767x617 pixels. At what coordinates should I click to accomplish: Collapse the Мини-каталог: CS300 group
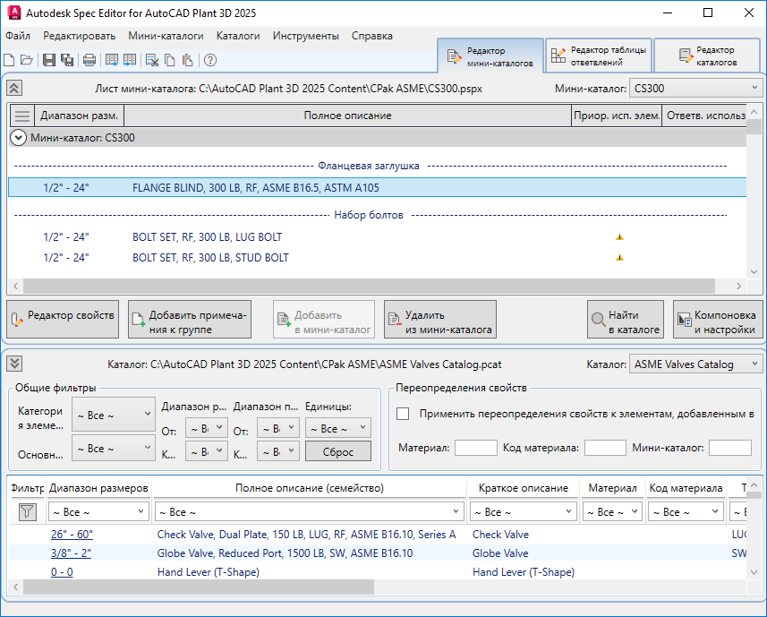coord(18,138)
